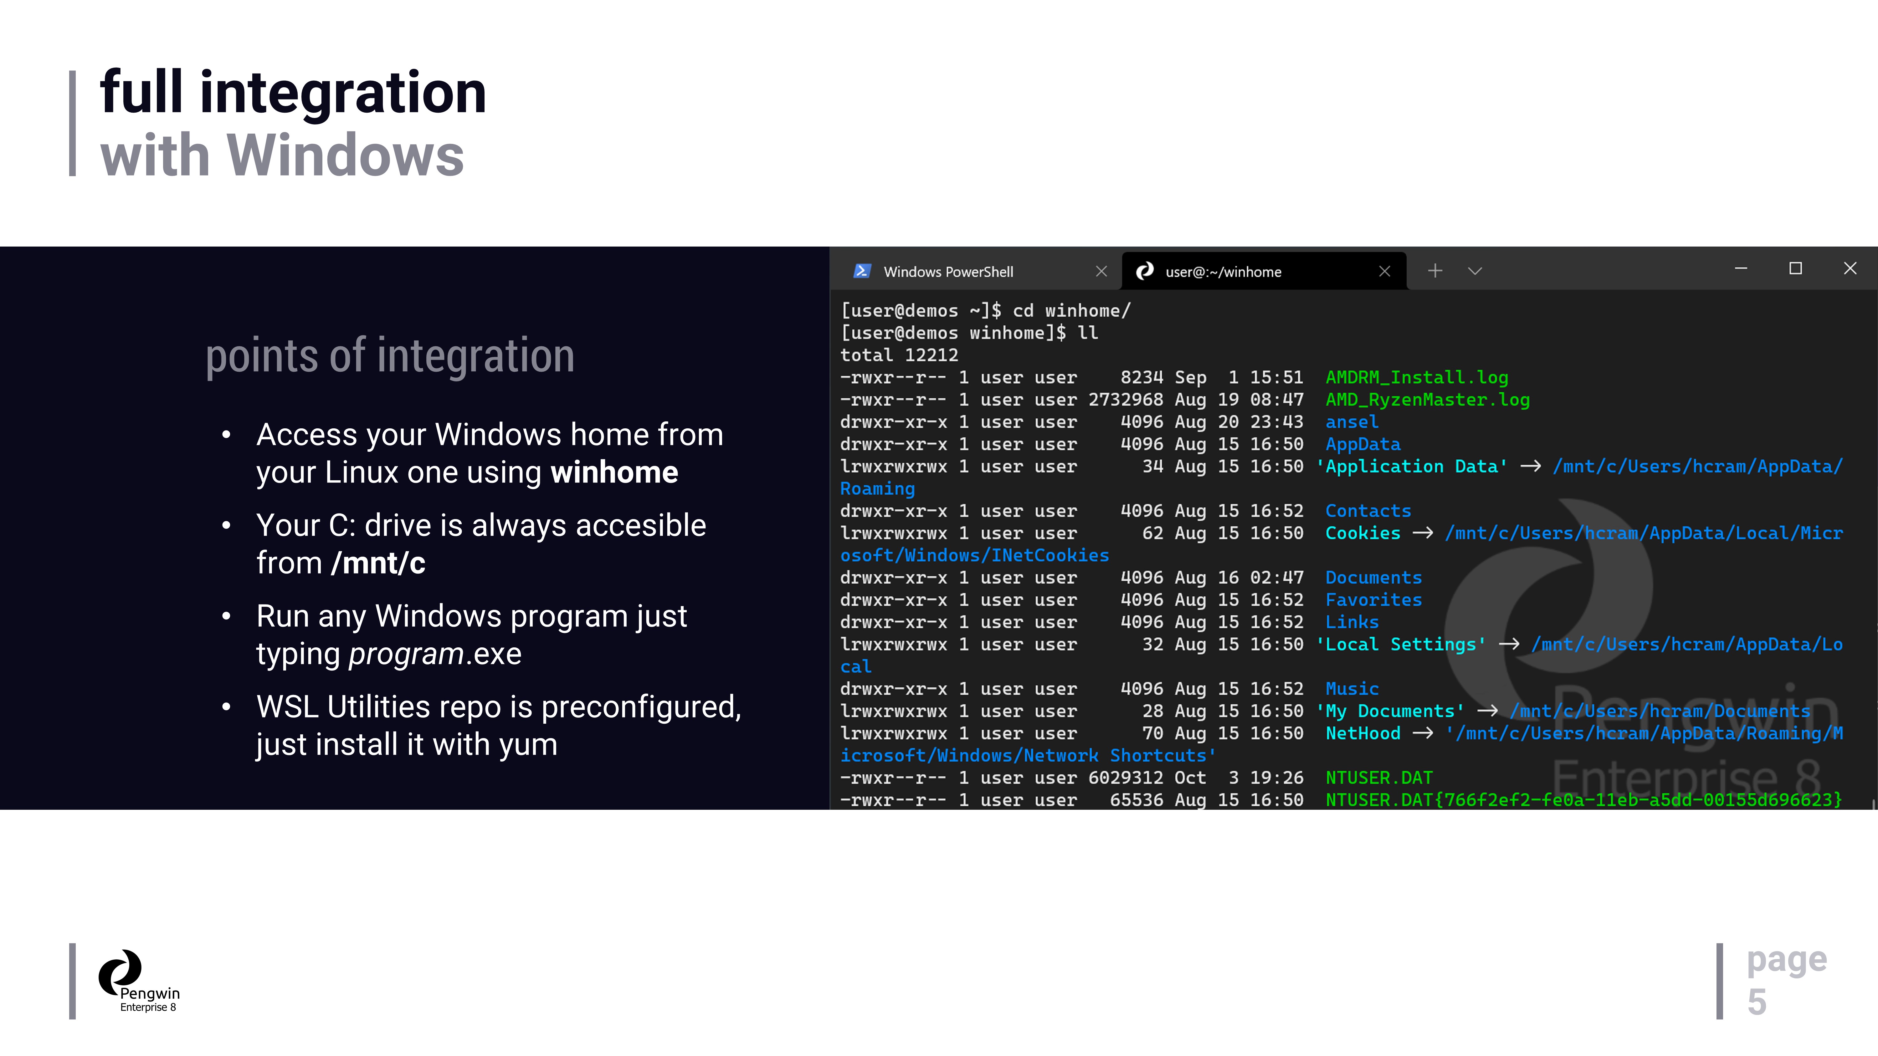
Task: Click the PowerShell icon on first tab
Action: click(x=862, y=271)
